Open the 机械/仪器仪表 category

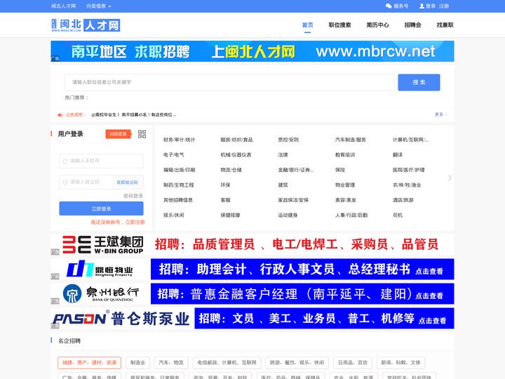[236, 154]
